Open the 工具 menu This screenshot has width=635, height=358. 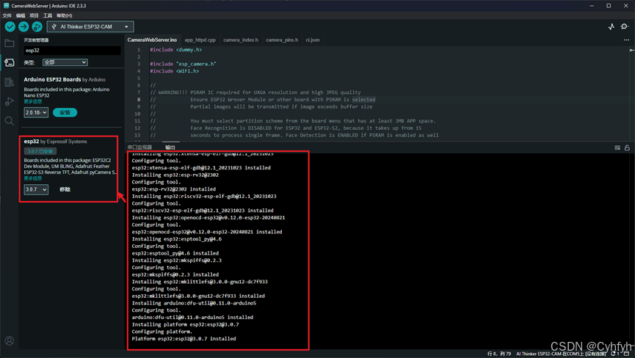pyautogui.click(x=48, y=15)
